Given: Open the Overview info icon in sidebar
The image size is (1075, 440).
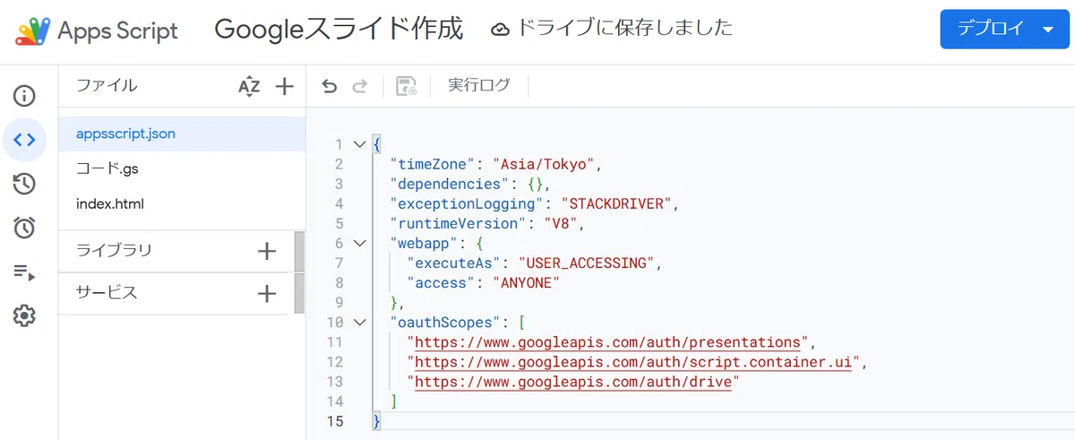Looking at the screenshot, I should point(24,96).
